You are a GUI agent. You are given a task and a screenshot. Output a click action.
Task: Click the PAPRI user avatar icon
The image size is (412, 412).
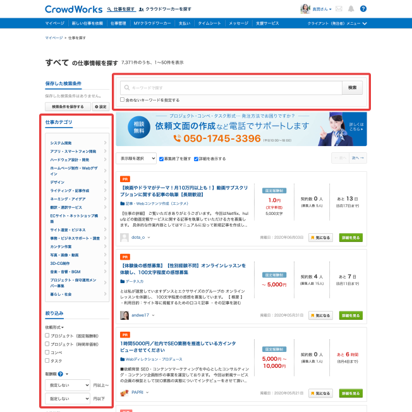pyautogui.click(x=125, y=393)
